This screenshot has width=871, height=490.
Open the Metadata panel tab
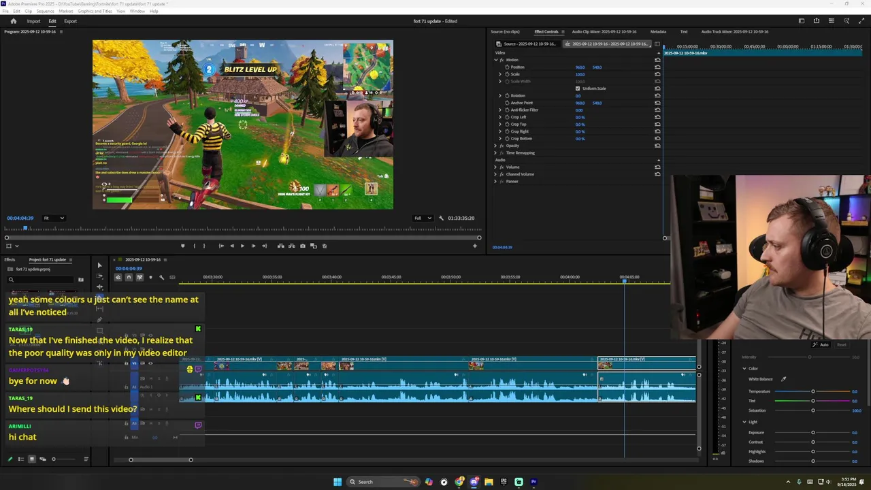pos(658,31)
